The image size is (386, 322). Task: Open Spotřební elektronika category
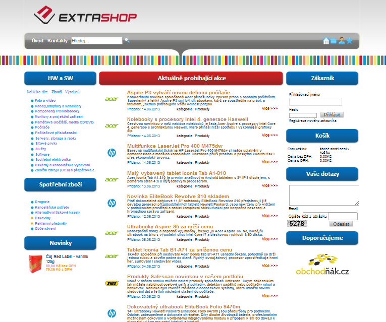pyautogui.click(x=53, y=160)
